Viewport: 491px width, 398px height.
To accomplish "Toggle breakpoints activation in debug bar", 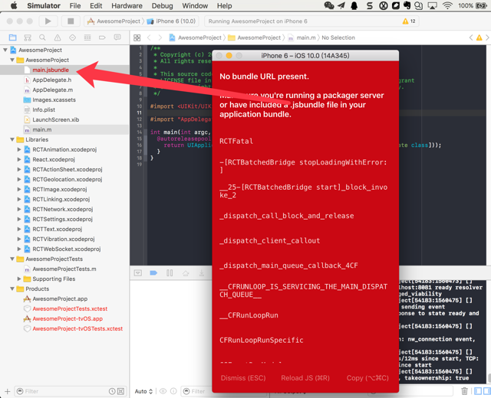I will click(153, 272).
